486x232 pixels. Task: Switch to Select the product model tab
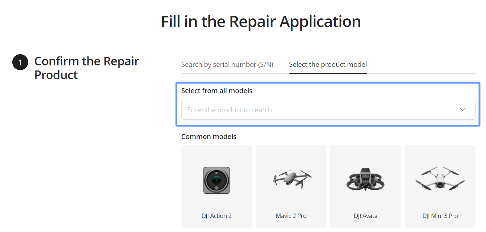coord(327,64)
